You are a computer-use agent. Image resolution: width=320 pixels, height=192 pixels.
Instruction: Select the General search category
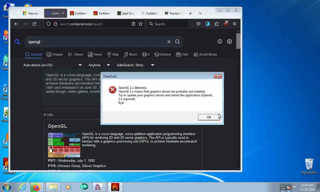[x=33, y=54]
